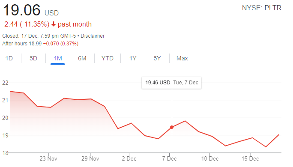Switch to the YTD tab
Screen dimensions: 293x167
(108, 58)
